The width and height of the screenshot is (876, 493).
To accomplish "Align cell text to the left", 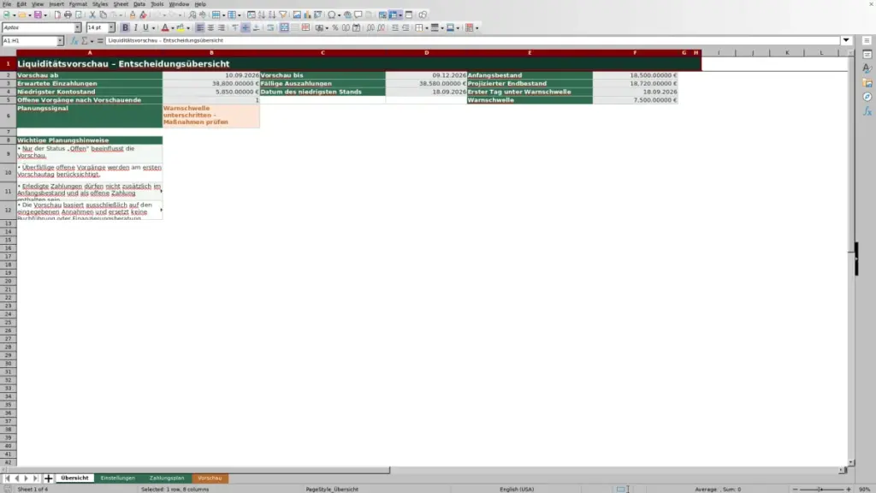I will (200, 28).
